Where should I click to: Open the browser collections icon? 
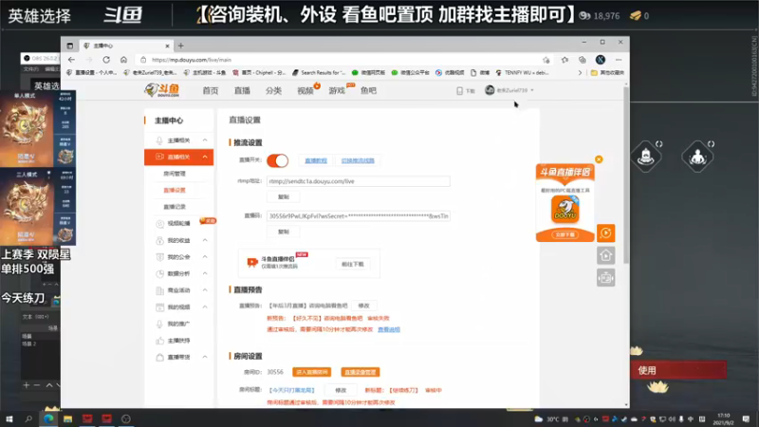point(582,60)
